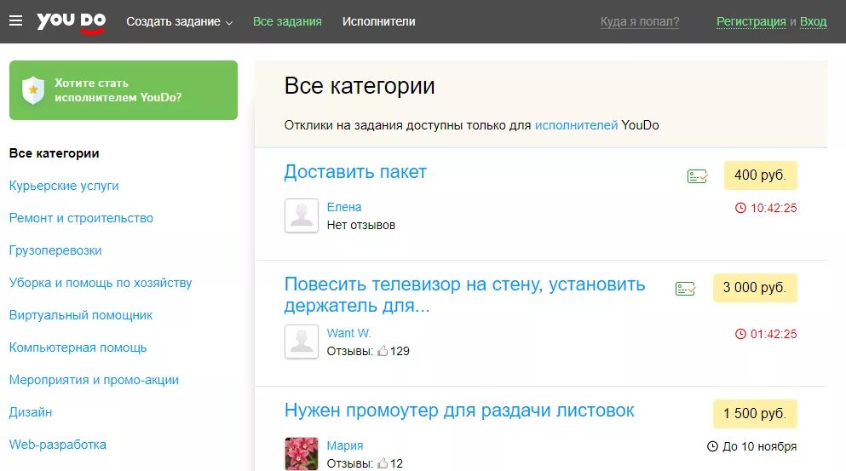
Task: Open the Компьютерная помощь category
Action: pos(78,348)
